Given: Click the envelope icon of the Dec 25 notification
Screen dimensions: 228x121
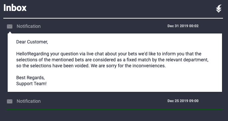Looking at the screenshot, I should [x=10, y=101].
